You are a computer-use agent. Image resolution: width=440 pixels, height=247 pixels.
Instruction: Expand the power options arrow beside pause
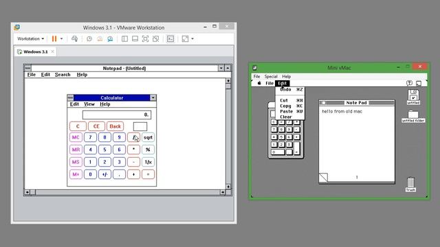point(61,38)
